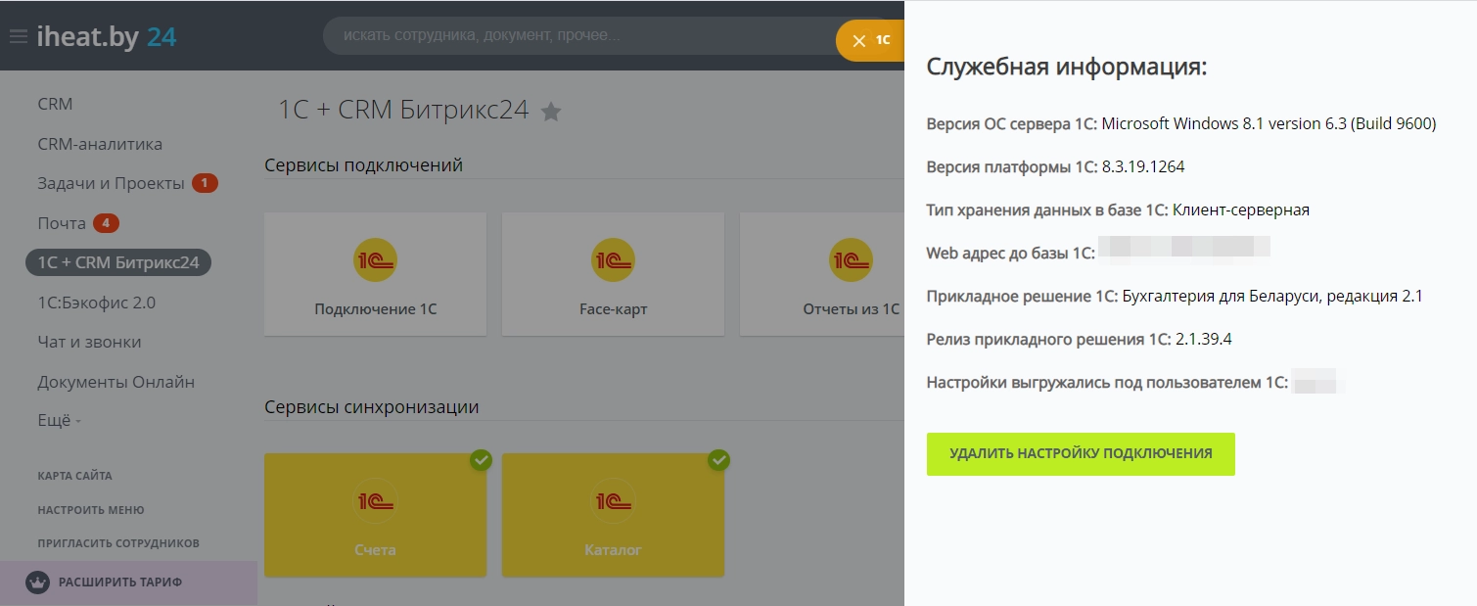Screen dimensions: 1477x606
Task: Open Чат и звонки
Action: point(89,342)
